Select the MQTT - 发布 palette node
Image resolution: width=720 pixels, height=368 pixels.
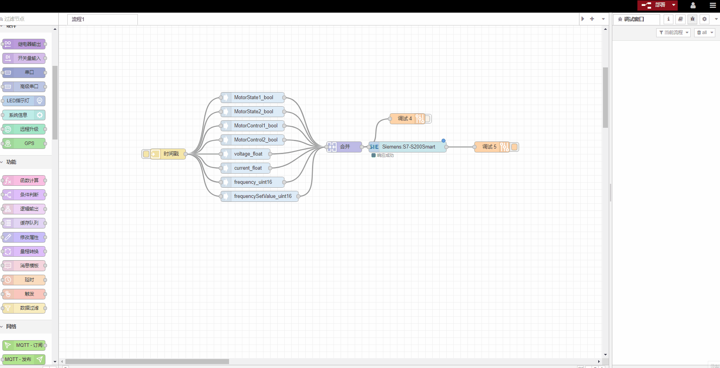click(x=24, y=359)
